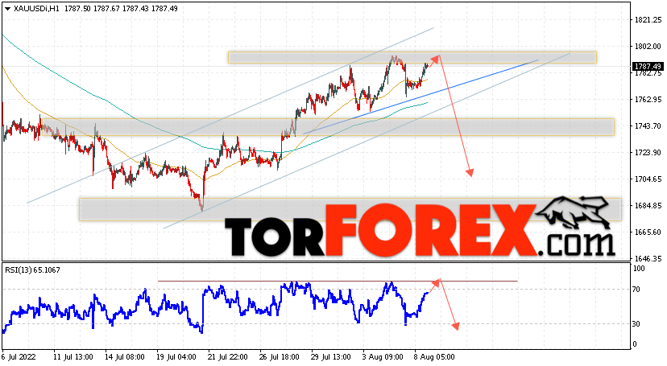Click the current price label 1787.49

[648, 66]
